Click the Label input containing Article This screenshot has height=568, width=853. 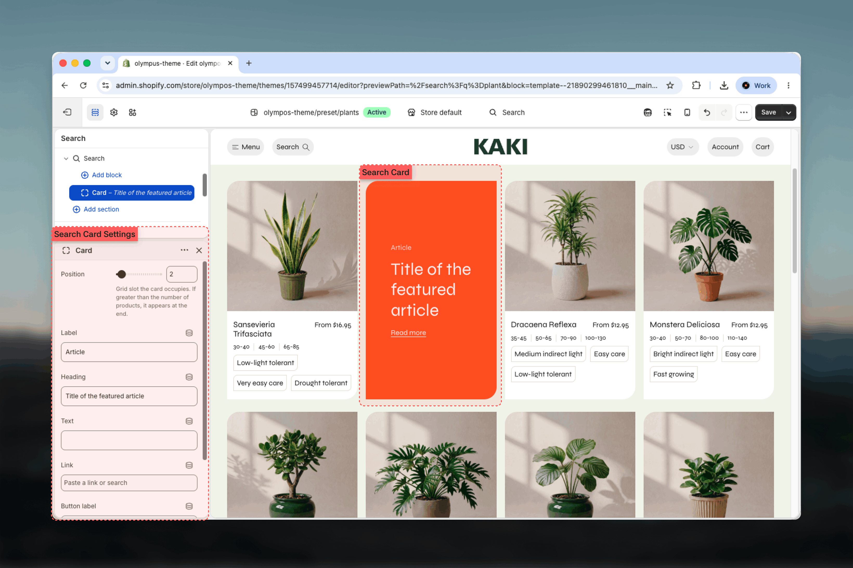coord(129,352)
